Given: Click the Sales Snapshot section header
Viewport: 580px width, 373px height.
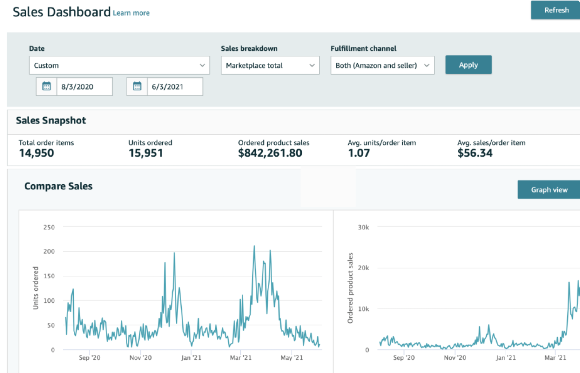Looking at the screenshot, I should click(x=51, y=121).
